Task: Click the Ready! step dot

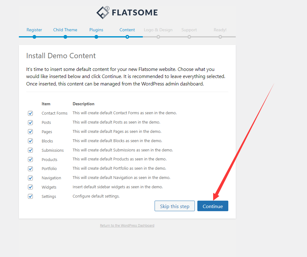Action: click(x=220, y=37)
